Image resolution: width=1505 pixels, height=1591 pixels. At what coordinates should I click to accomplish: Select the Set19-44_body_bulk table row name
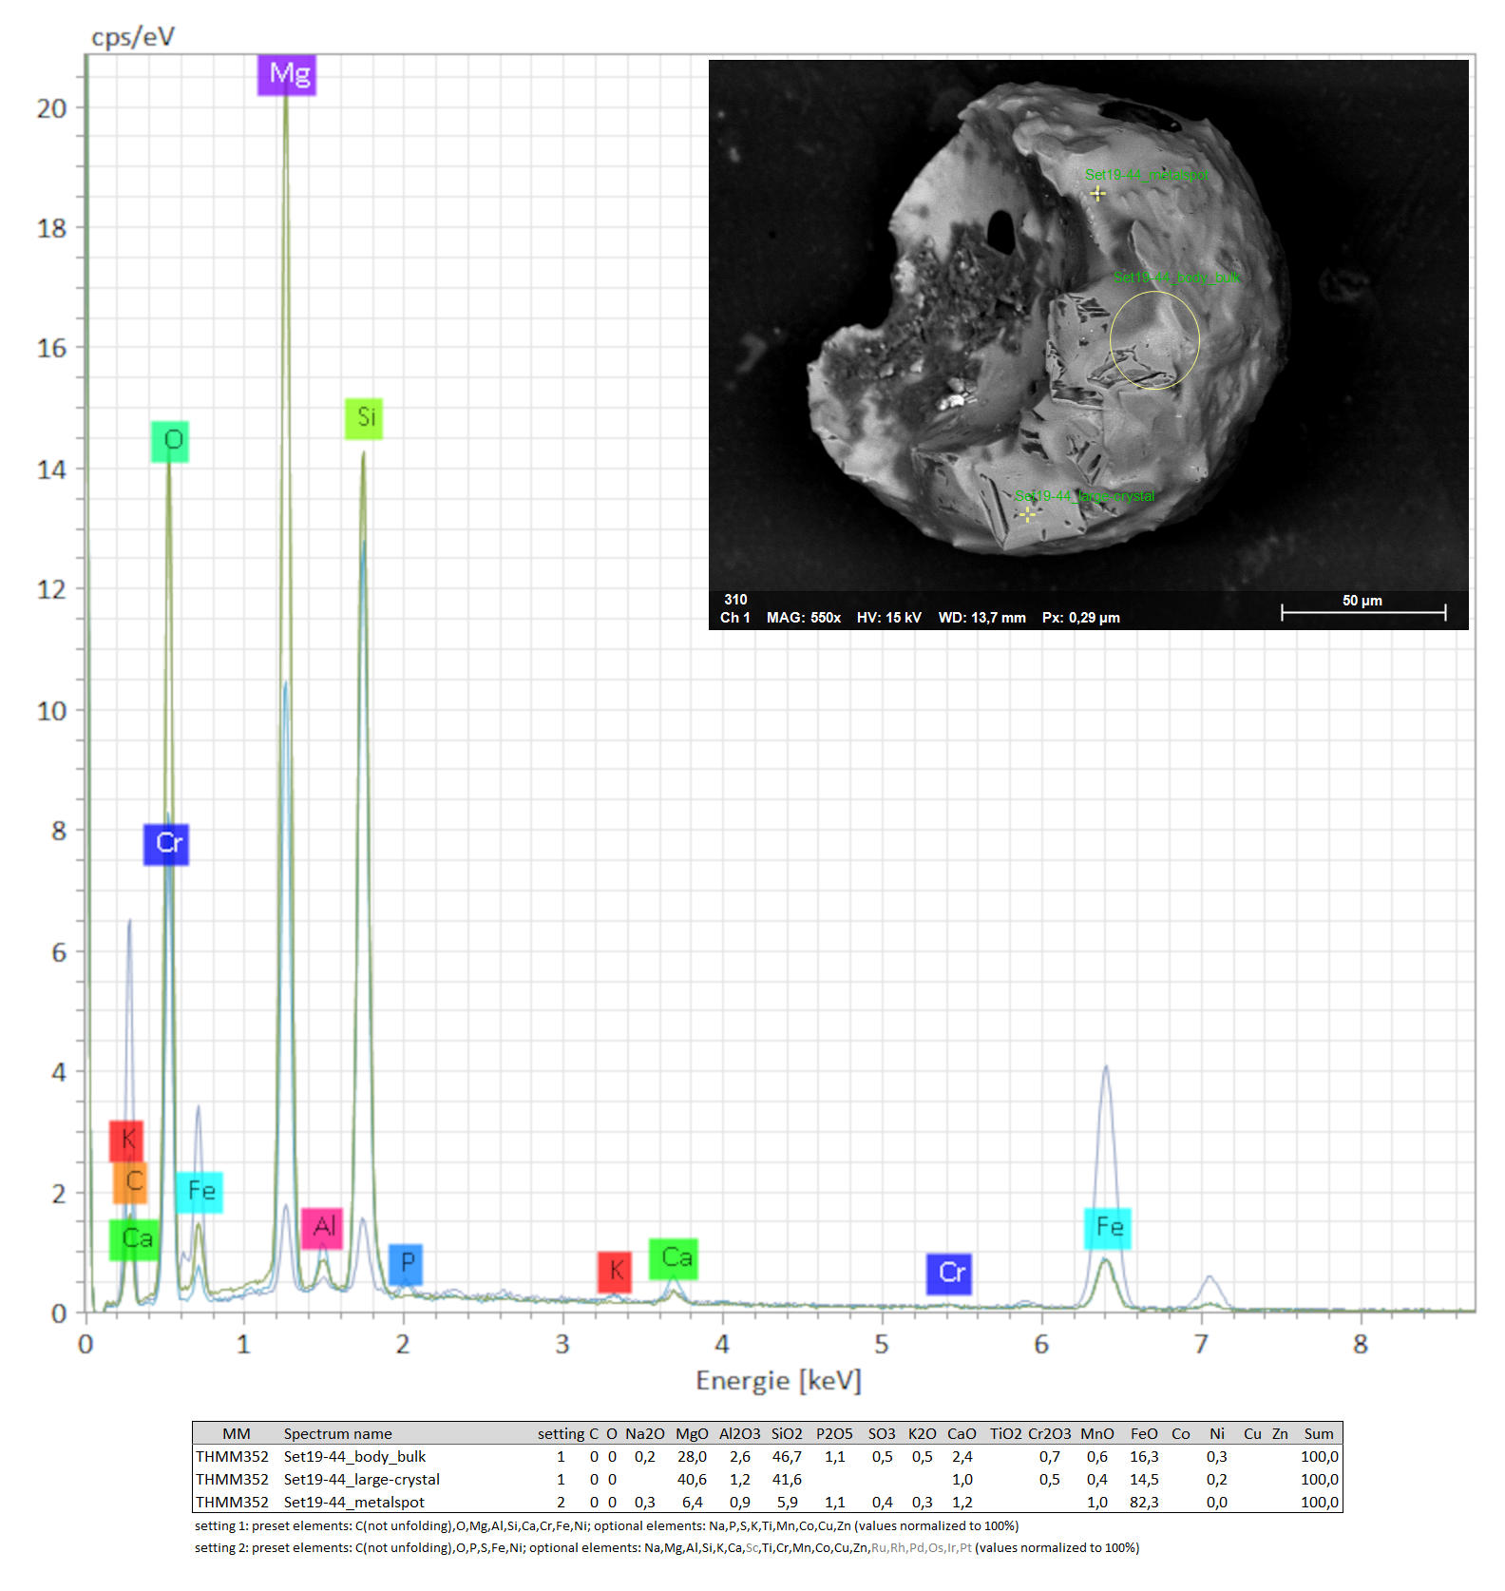coord(354,1456)
